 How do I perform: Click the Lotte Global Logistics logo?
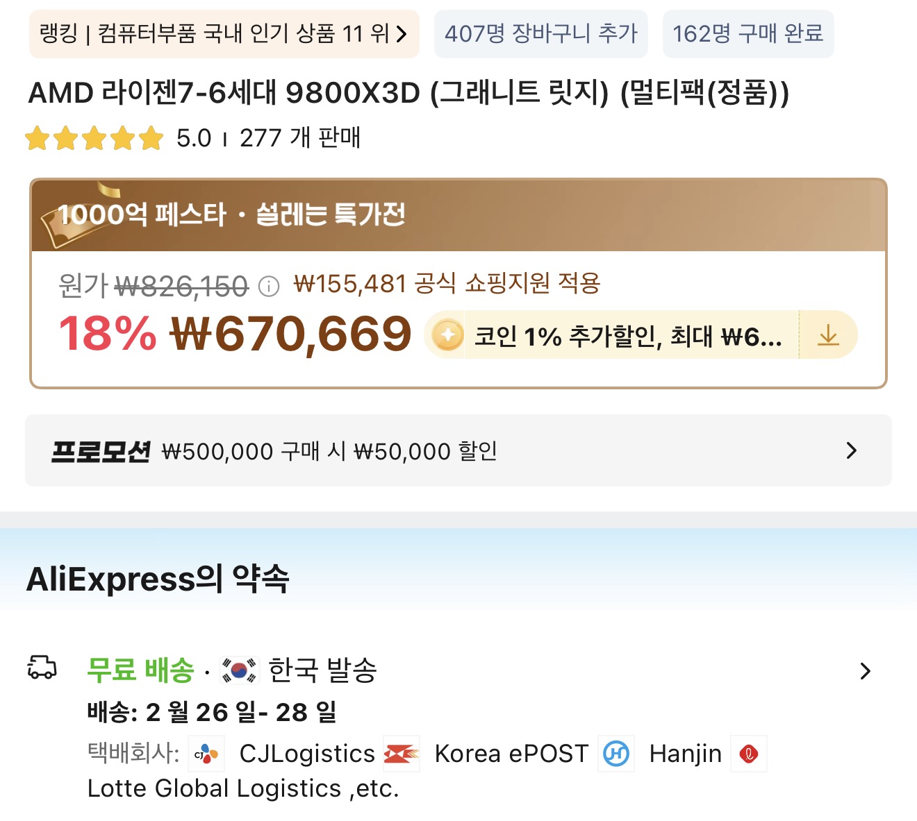pos(749,754)
